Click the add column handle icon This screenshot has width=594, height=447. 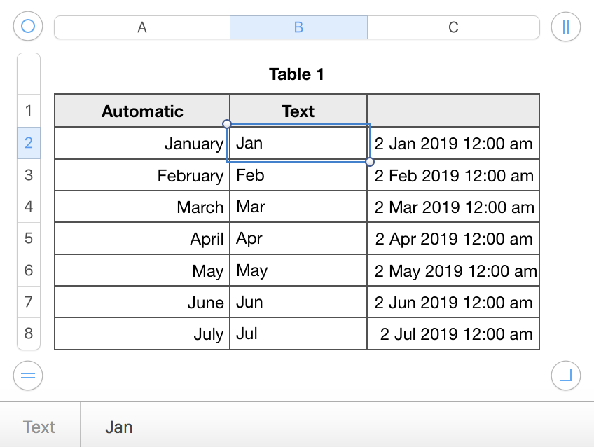click(x=566, y=27)
